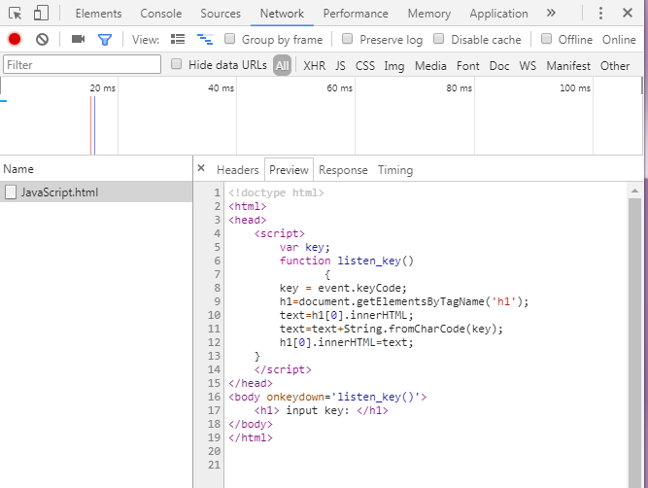This screenshot has width=648, height=488.
Task: Filter requests by Other
Action: 615,66
